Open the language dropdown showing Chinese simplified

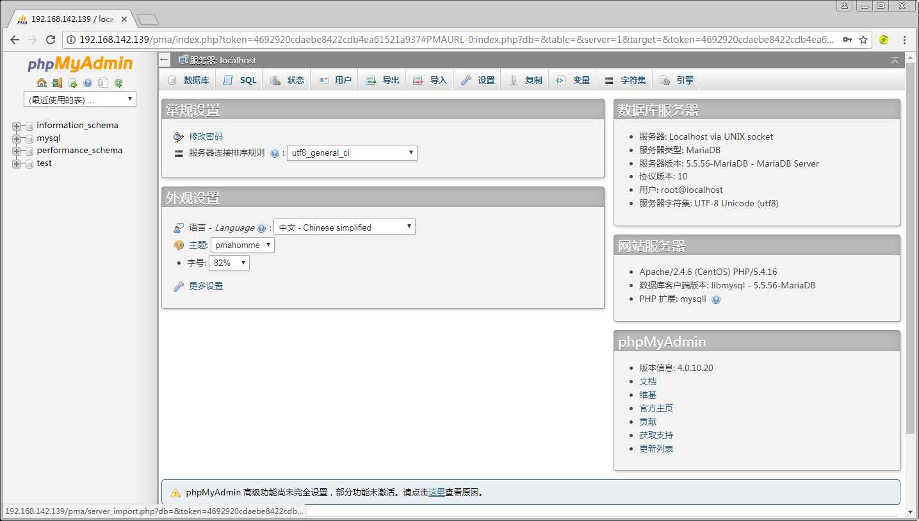point(344,227)
